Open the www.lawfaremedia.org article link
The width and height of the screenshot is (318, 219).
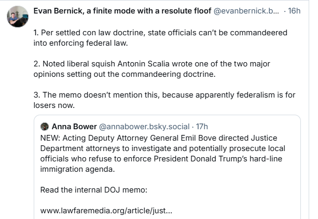click(106, 211)
